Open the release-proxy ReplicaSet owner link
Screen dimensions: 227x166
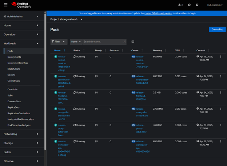pos(141,129)
